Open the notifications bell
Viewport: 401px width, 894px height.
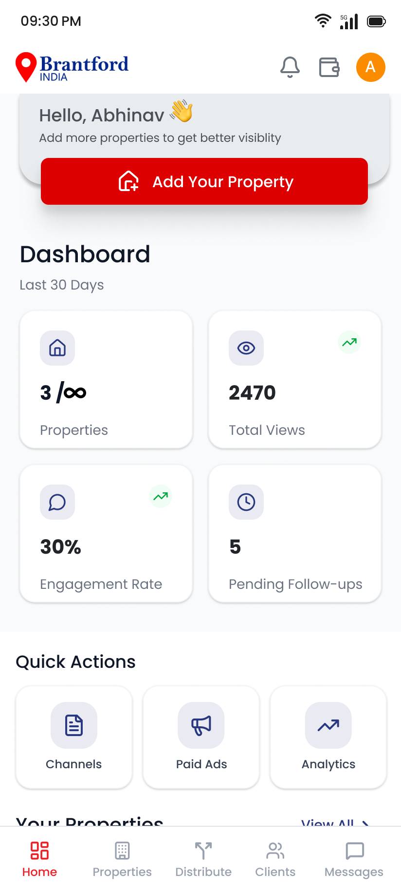click(290, 67)
